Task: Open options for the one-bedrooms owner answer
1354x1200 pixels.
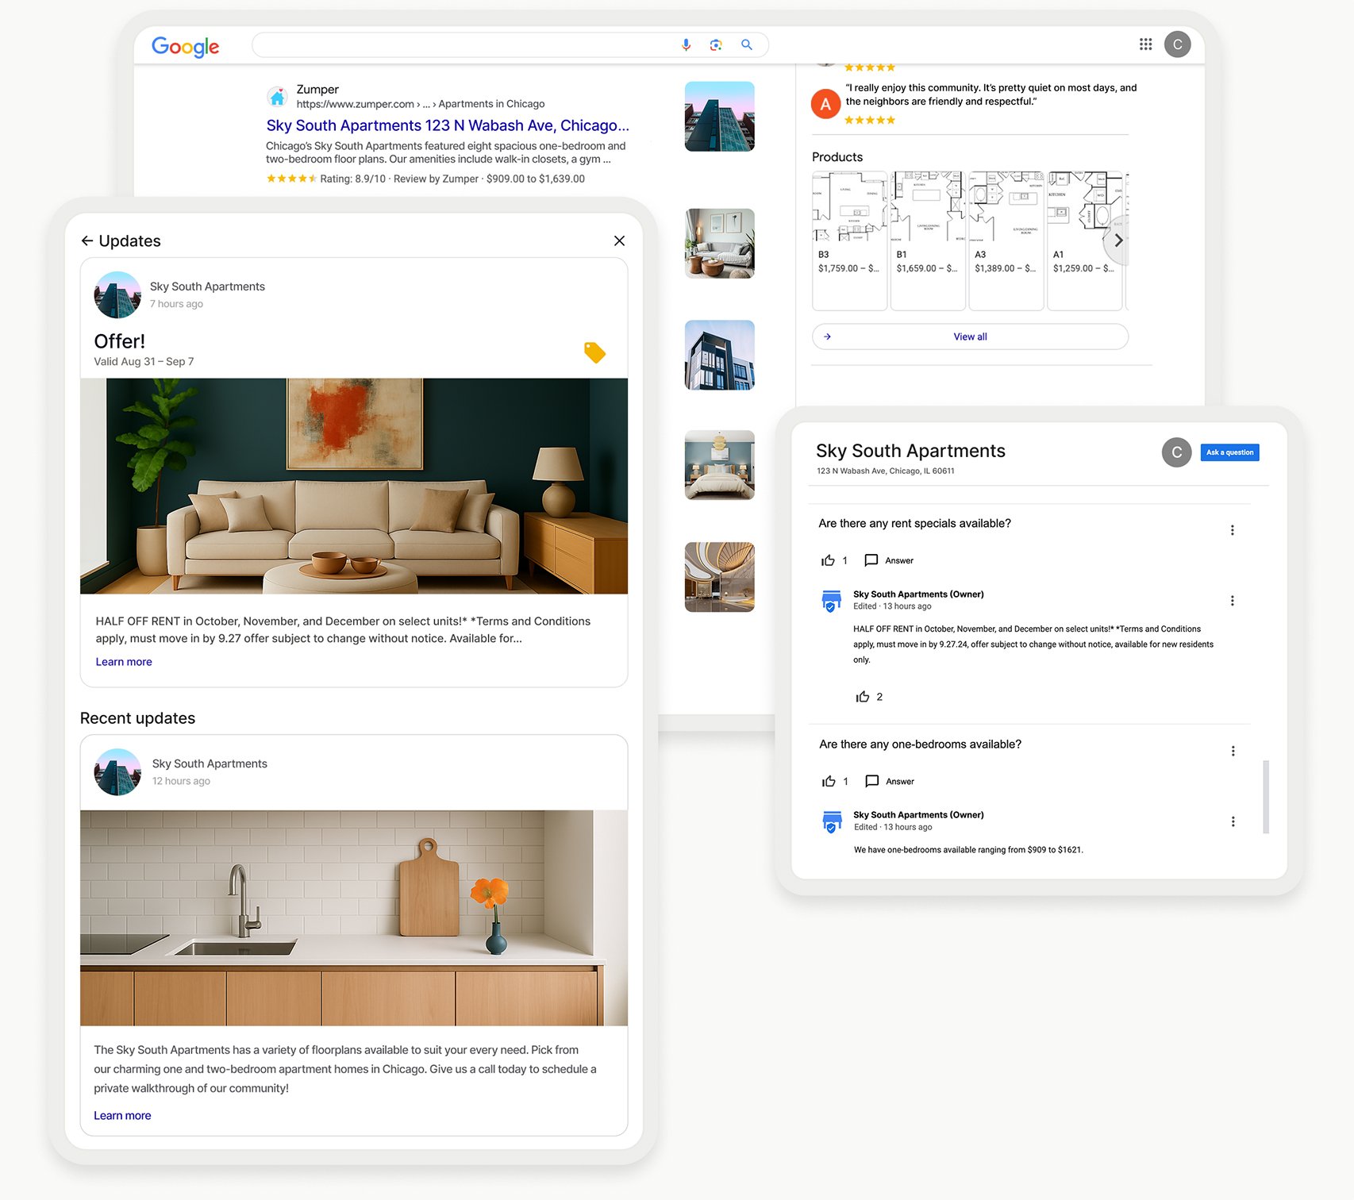Action: coord(1233,821)
